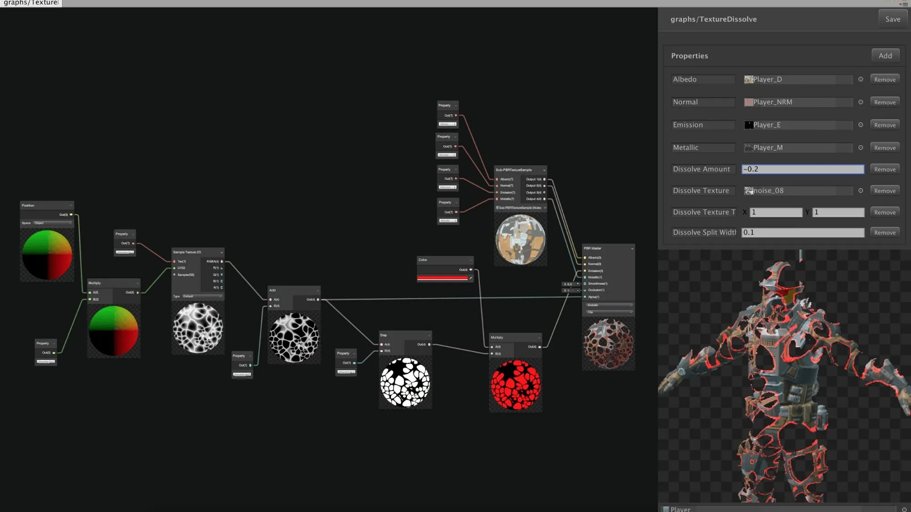Click the Save button
Viewport: 911px width, 512px height.
coord(892,19)
